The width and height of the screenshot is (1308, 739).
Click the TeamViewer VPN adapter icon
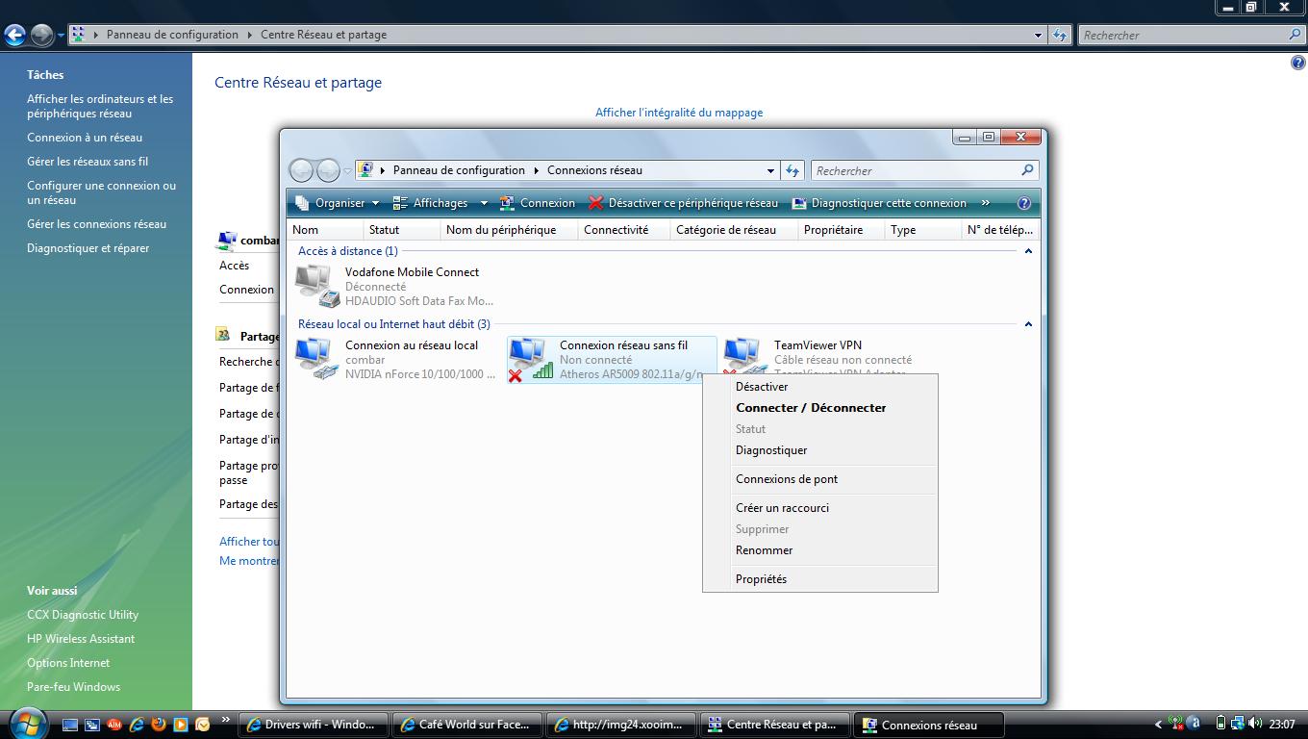(742, 354)
